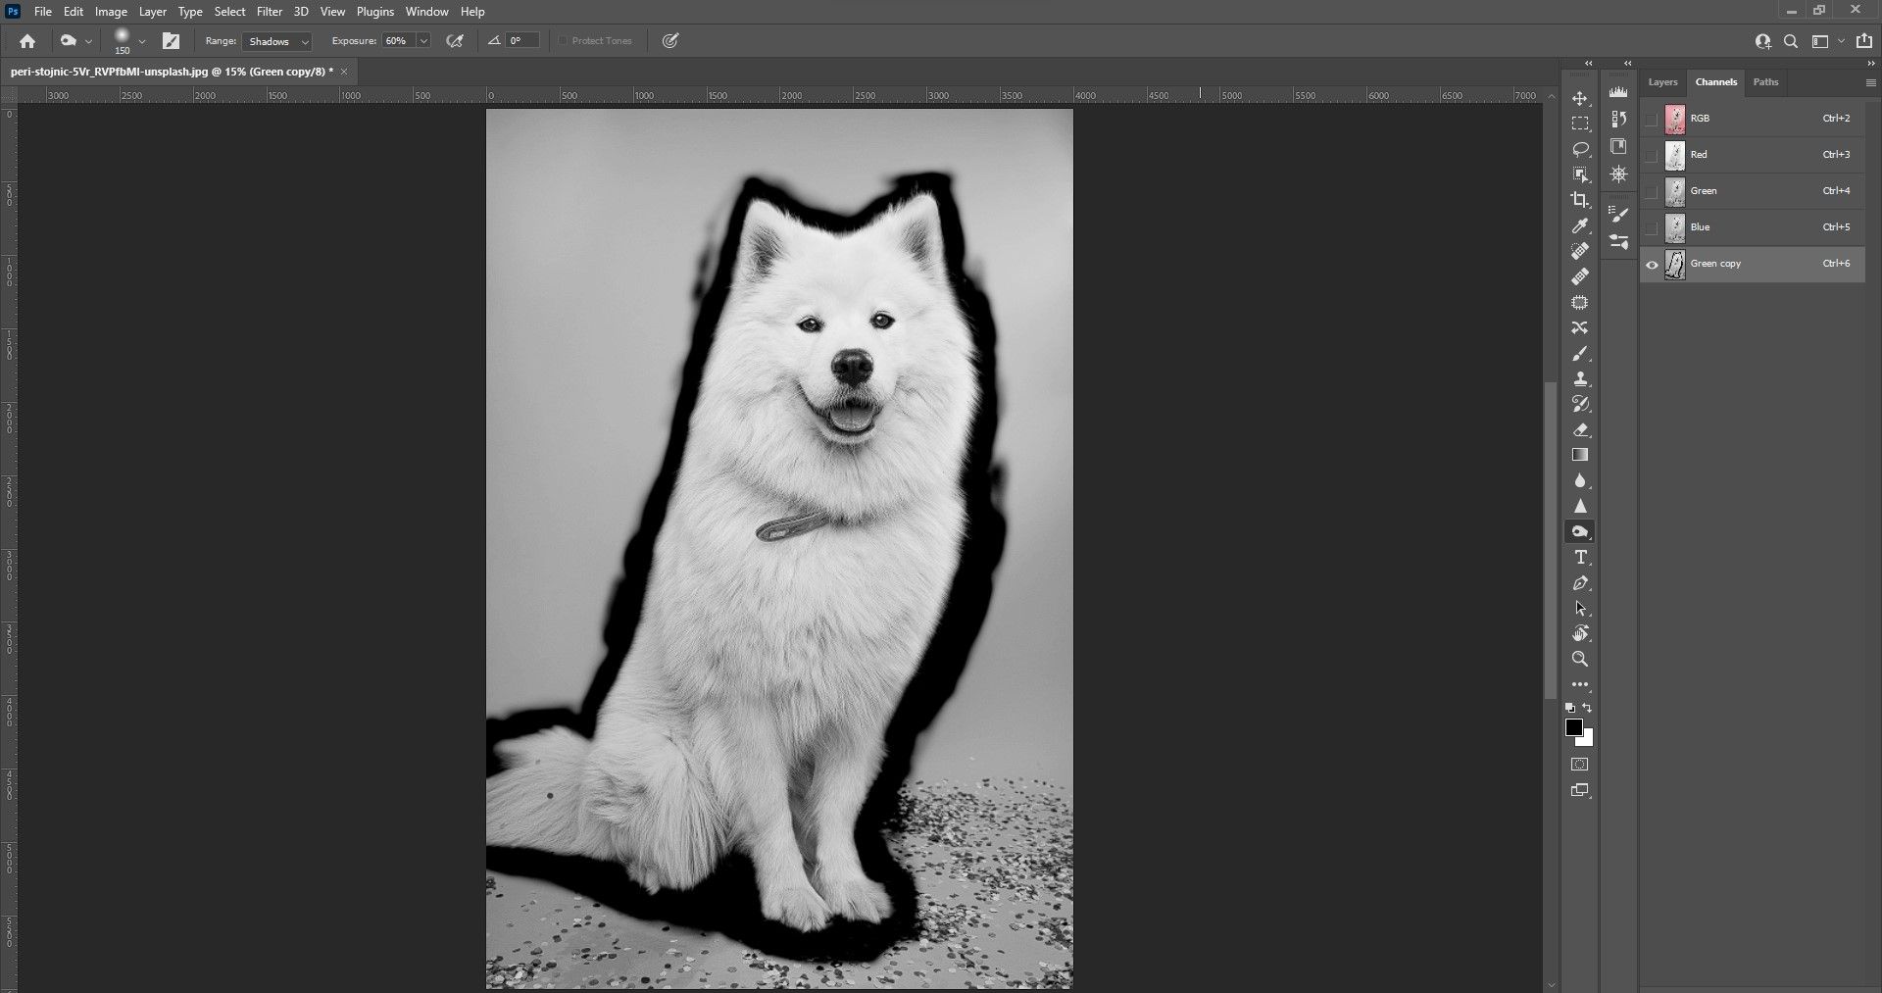Select the Clone Stamp tool
Image resolution: width=1882 pixels, height=993 pixels.
tap(1579, 379)
